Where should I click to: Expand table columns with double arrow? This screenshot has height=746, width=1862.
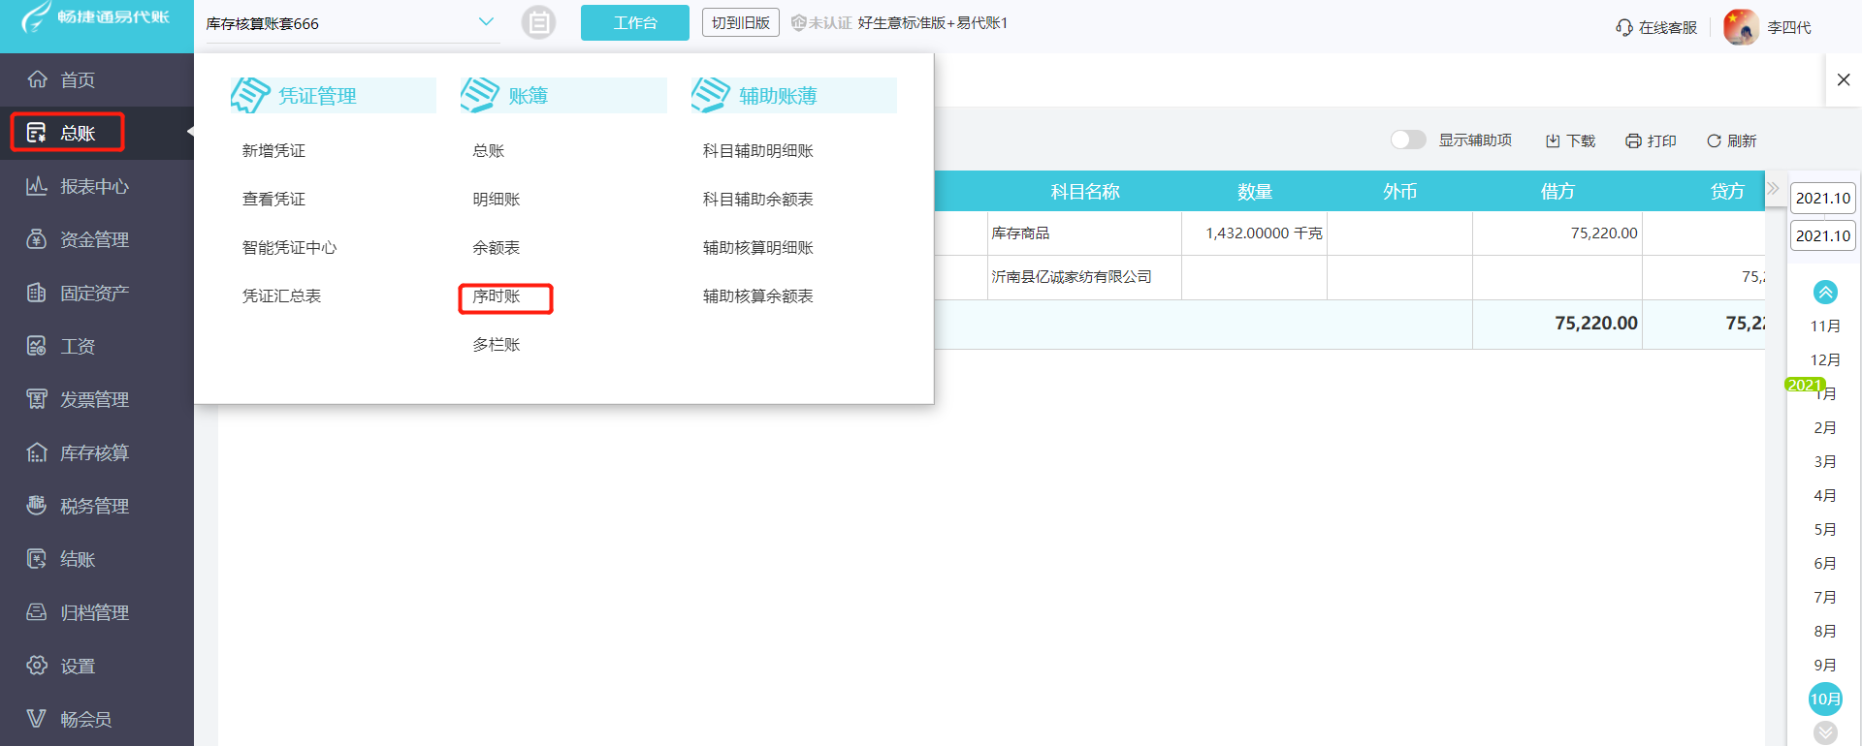pos(1773,188)
